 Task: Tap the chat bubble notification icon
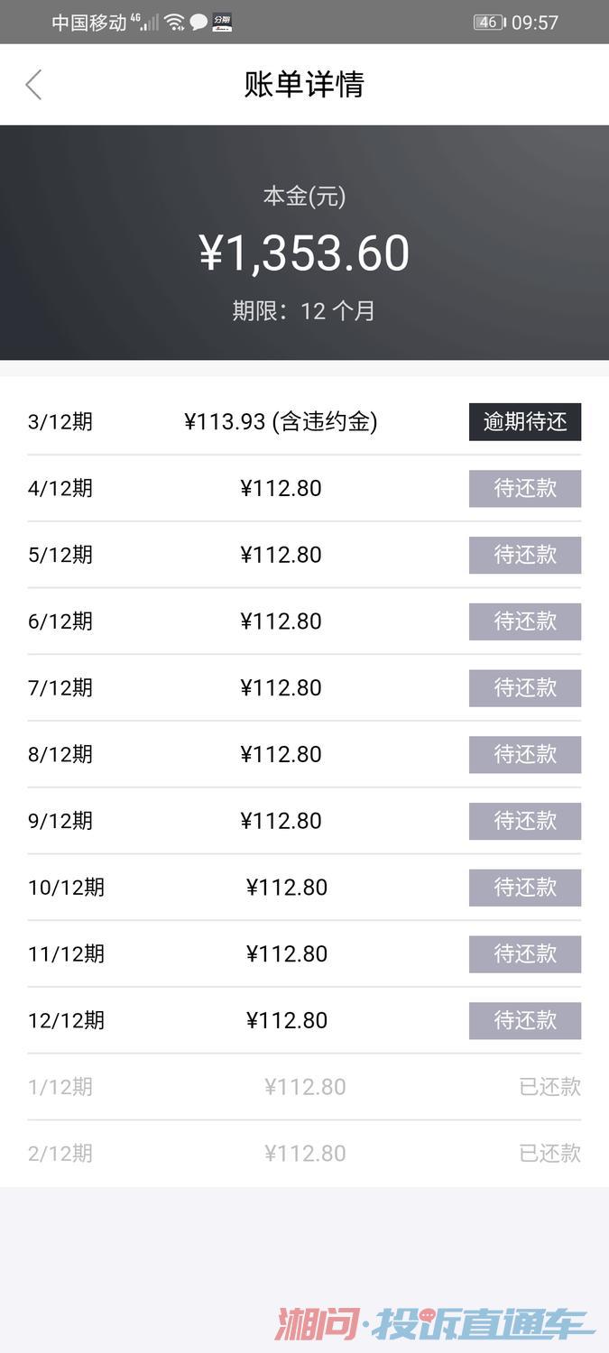point(198,22)
